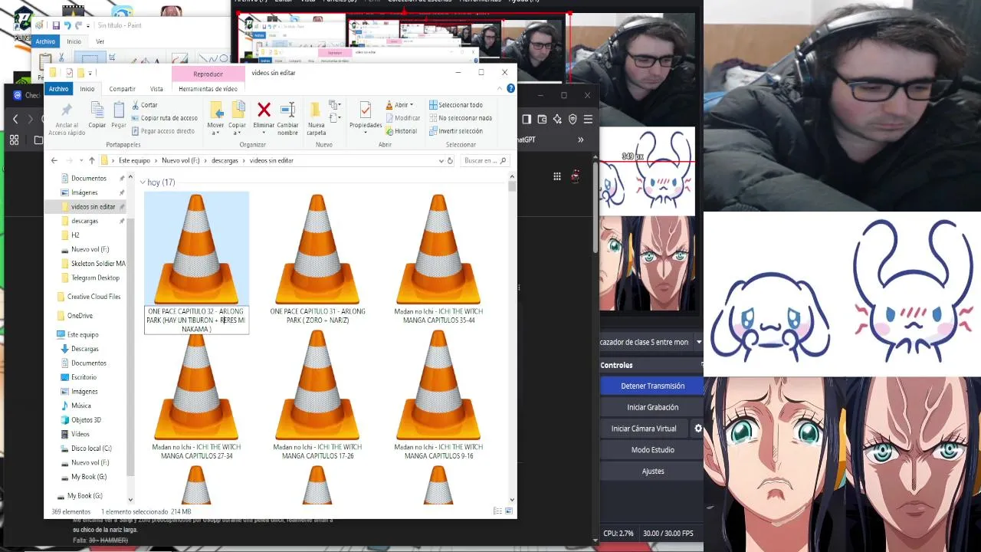Click Este equipo in the address breadcrumb
Image resolution: width=981 pixels, height=552 pixels.
click(x=134, y=160)
